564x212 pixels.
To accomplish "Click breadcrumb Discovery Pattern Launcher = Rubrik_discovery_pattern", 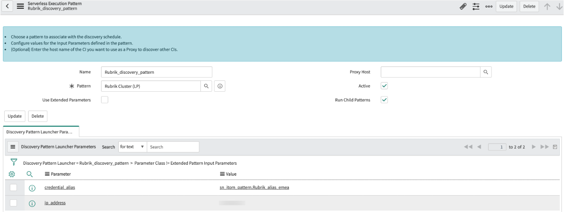I will (75, 163).
